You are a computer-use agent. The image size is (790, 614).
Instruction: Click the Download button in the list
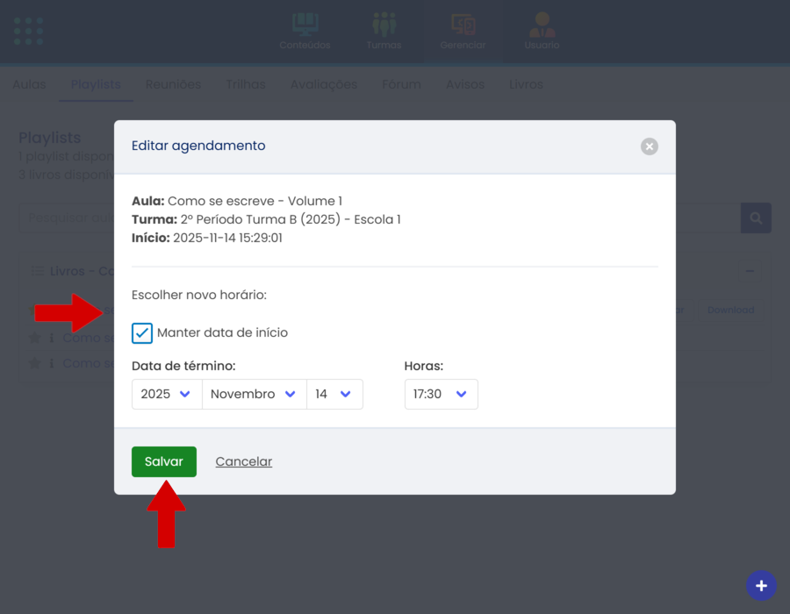tap(730, 310)
